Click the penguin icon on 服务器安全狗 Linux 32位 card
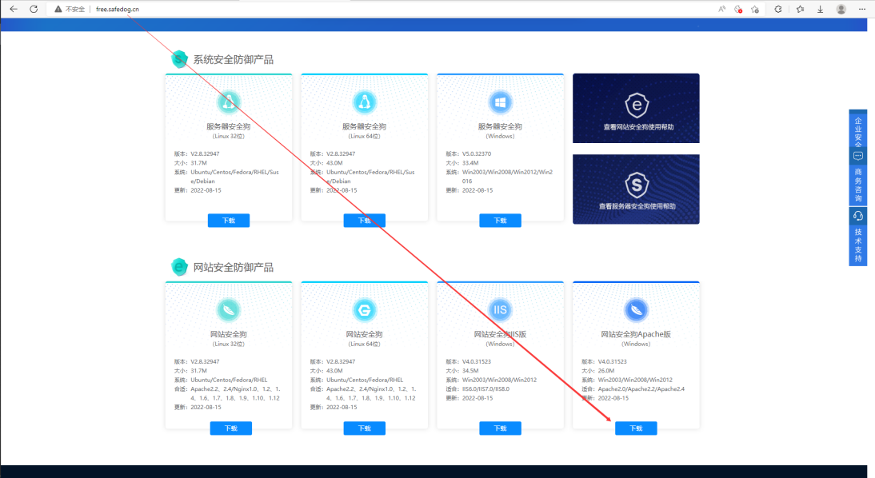875x478 pixels. tap(228, 102)
